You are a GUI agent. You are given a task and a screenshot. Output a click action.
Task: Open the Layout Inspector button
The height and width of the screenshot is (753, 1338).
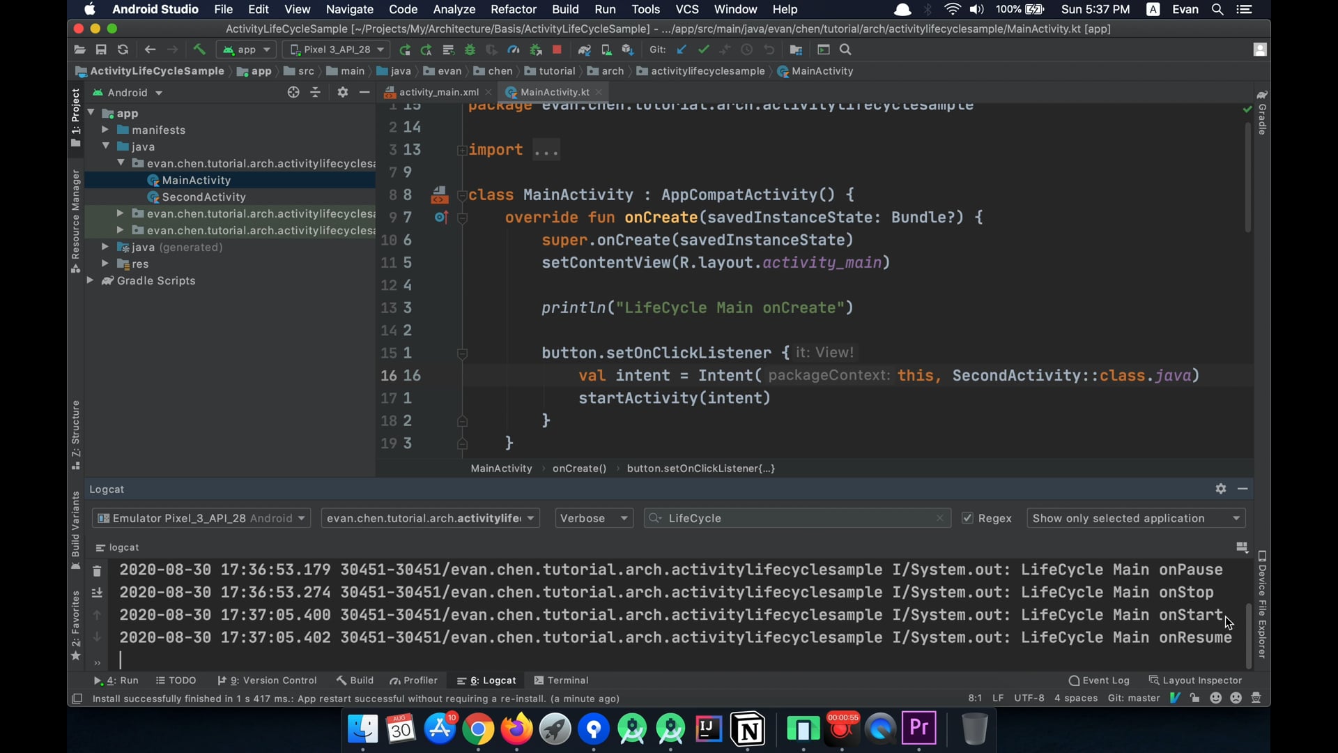coord(1195,680)
